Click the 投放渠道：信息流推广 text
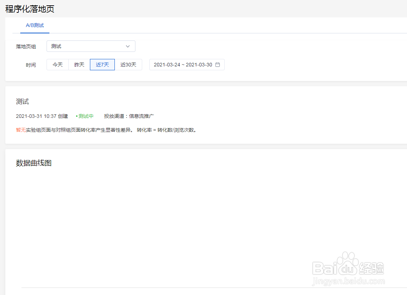 pos(129,116)
